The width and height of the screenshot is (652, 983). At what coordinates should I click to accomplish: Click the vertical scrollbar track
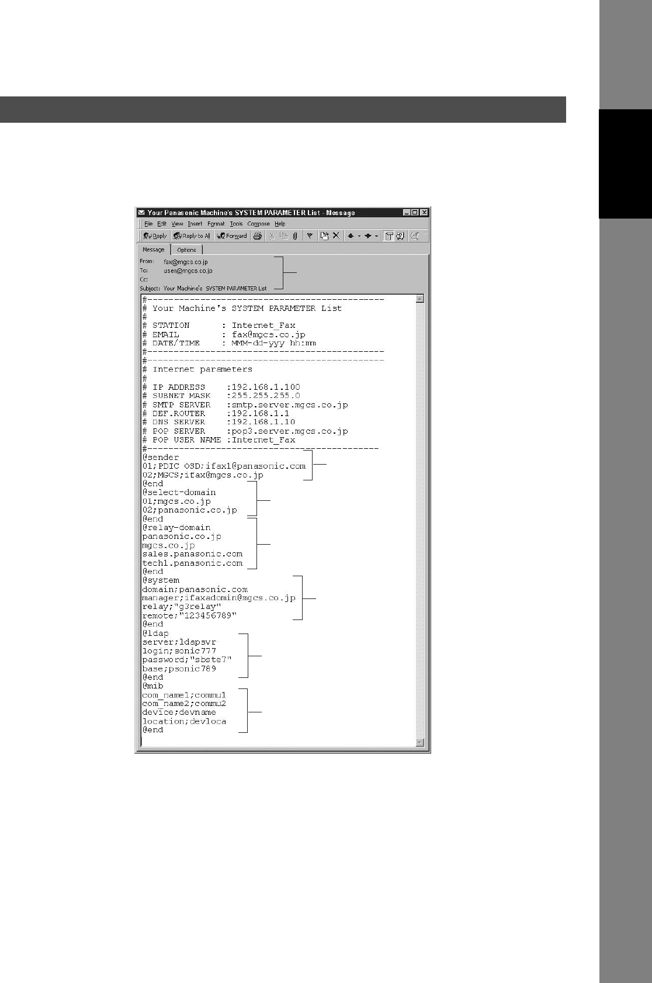coord(419,520)
